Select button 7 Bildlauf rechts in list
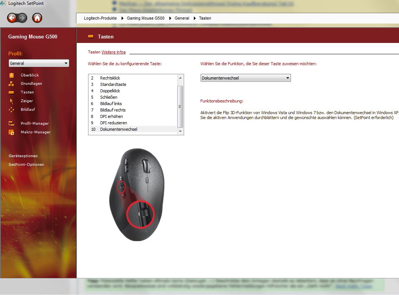399x295 pixels. click(133, 110)
